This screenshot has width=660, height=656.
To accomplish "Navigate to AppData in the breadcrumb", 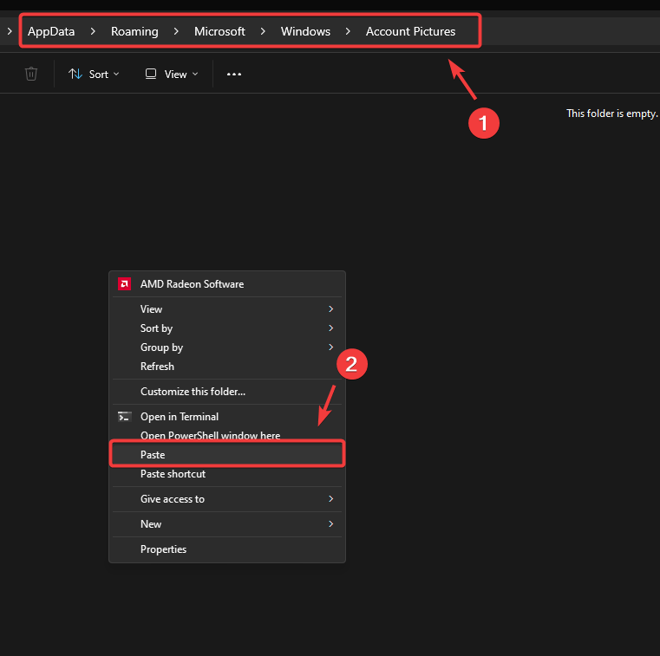I will [x=51, y=31].
